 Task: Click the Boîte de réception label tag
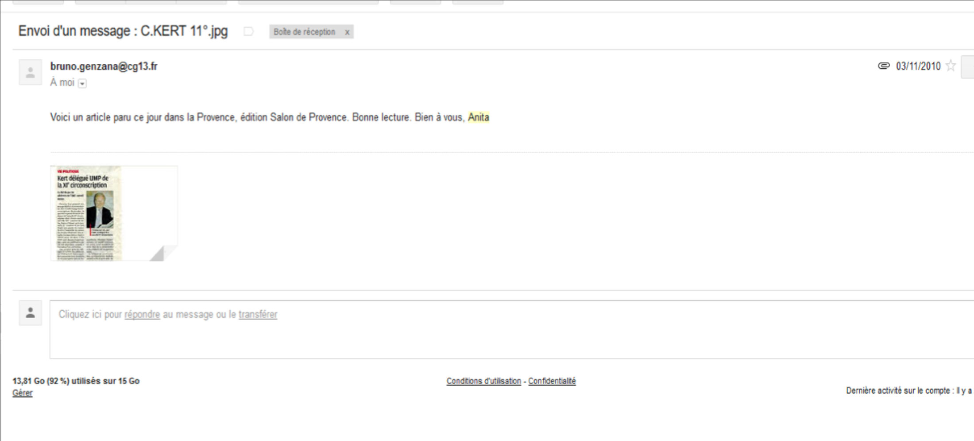pyautogui.click(x=304, y=32)
